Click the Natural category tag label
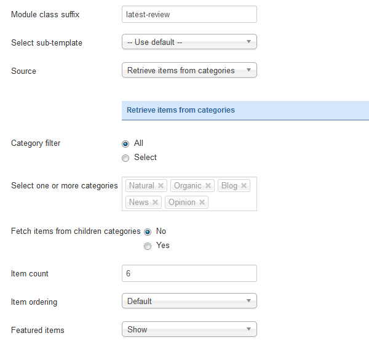The width and height of the screenshot is (369, 341). point(141,186)
